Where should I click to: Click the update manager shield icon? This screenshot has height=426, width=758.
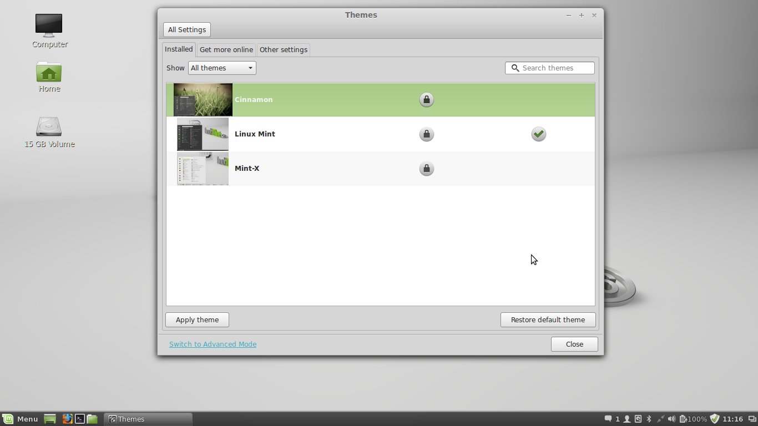[715, 419]
